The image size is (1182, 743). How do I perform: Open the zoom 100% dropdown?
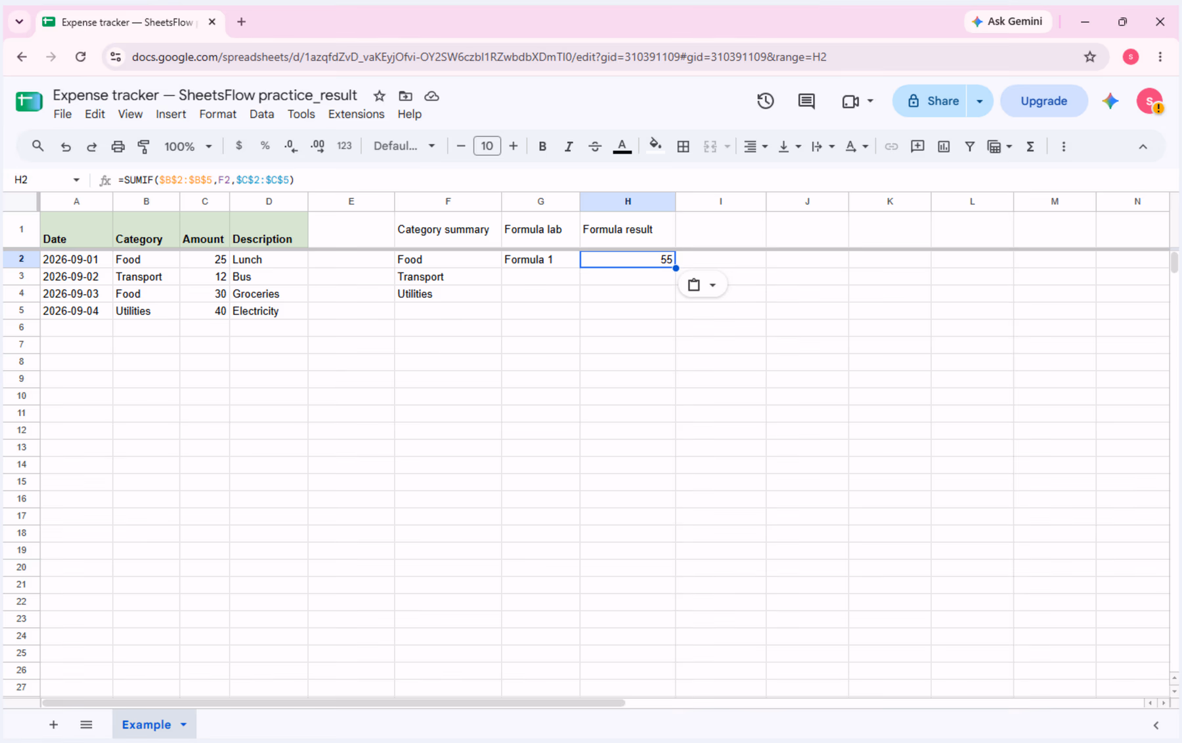click(x=188, y=146)
